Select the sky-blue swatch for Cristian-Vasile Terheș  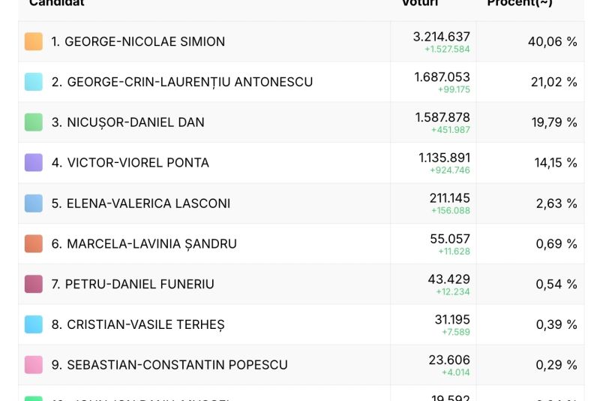34,324
